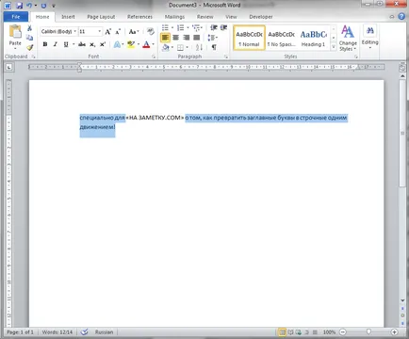The image size is (409, 339).
Task: Open Word Help with the question mark icon
Action: tap(401, 16)
